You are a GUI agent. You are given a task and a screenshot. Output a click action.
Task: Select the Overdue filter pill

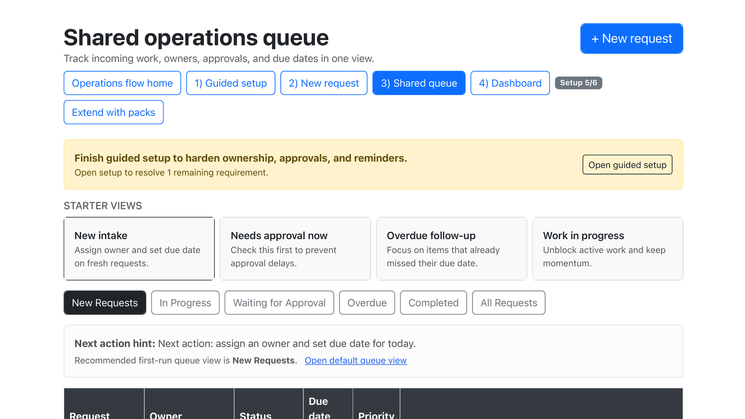point(367,303)
